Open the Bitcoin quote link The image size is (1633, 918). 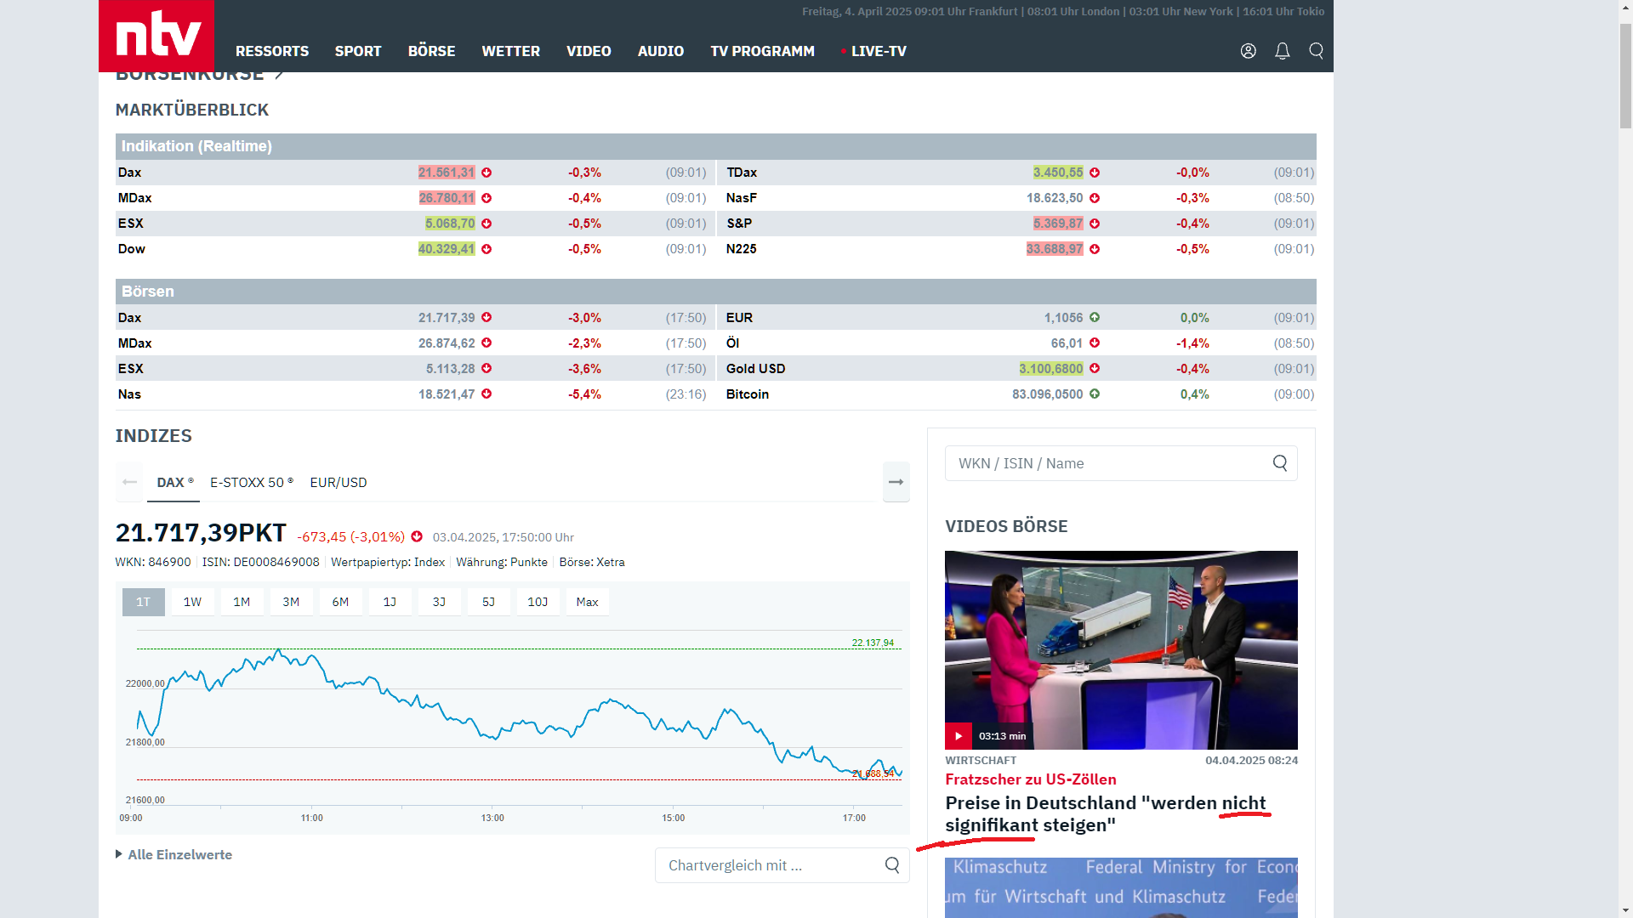point(747,394)
